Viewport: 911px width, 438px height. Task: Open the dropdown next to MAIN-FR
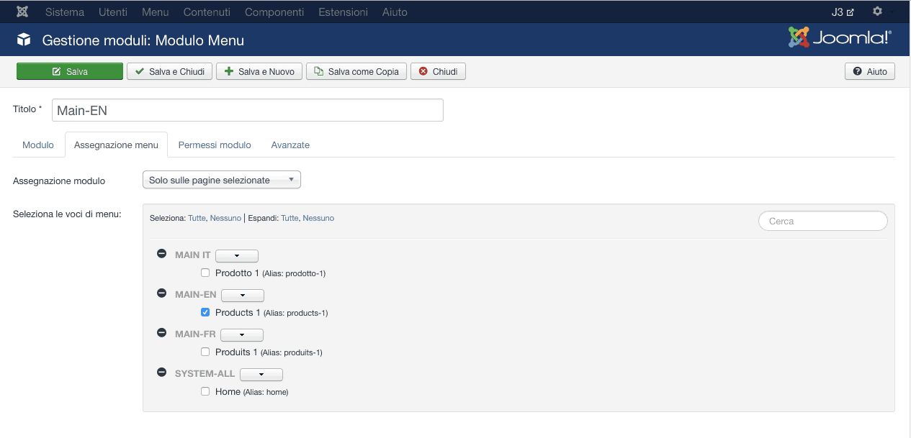242,335
